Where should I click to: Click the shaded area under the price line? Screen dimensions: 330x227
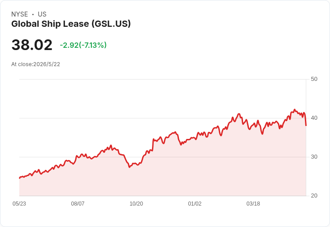[162, 174]
